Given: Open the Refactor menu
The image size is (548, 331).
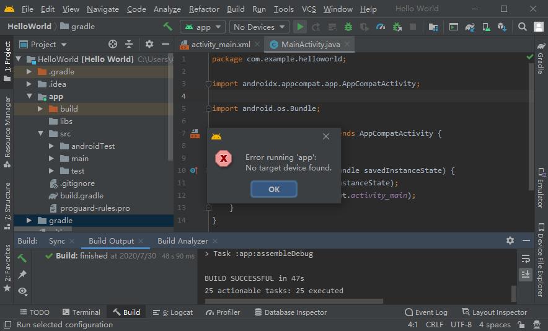Looking at the screenshot, I should (204, 9).
